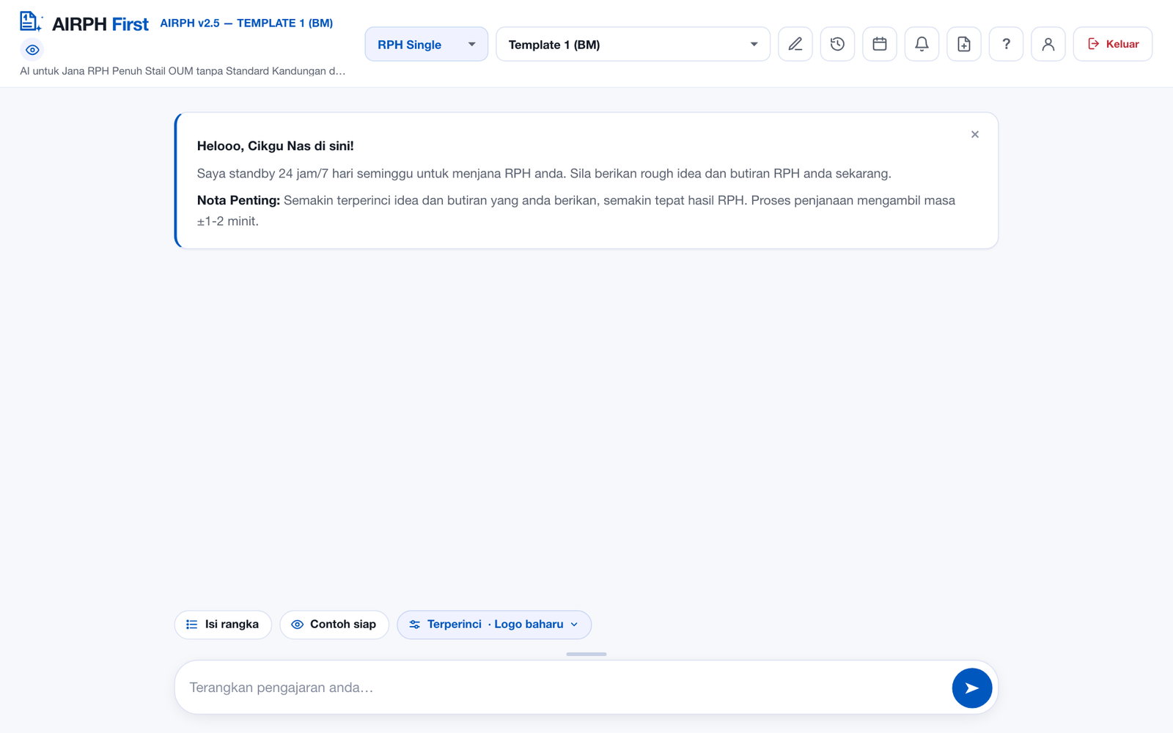
Task: Open the calendar icon
Action: point(880,44)
